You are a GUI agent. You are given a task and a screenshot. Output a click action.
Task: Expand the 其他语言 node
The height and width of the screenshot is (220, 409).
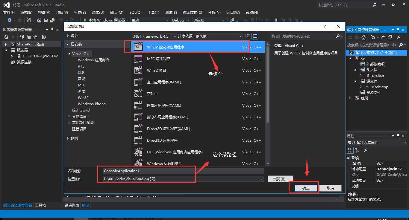[x=69, y=117]
